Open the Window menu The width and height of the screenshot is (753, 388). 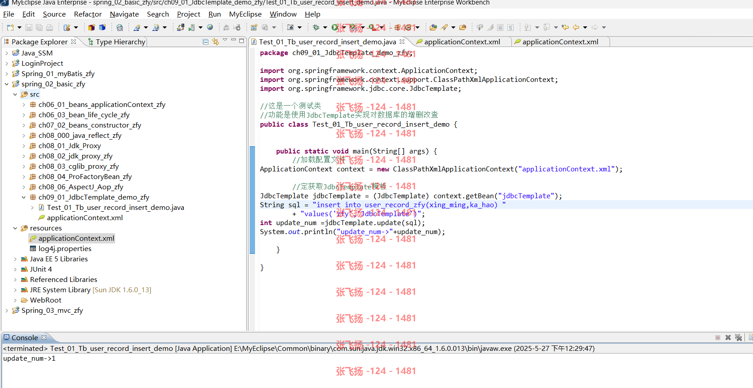[x=283, y=14]
